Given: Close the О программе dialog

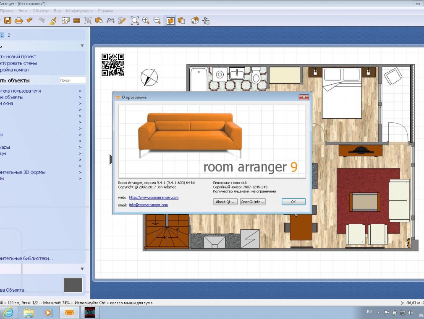Looking at the screenshot, I should point(304,97).
